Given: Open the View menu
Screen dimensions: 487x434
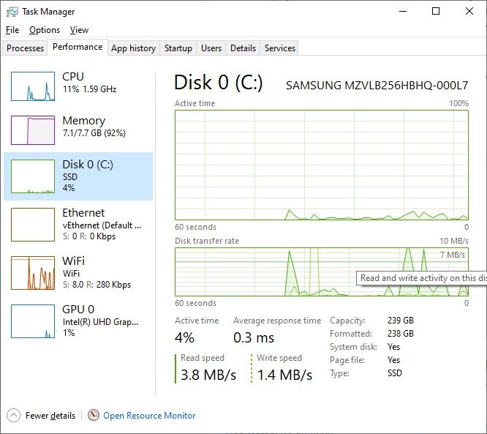Looking at the screenshot, I should pos(79,30).
